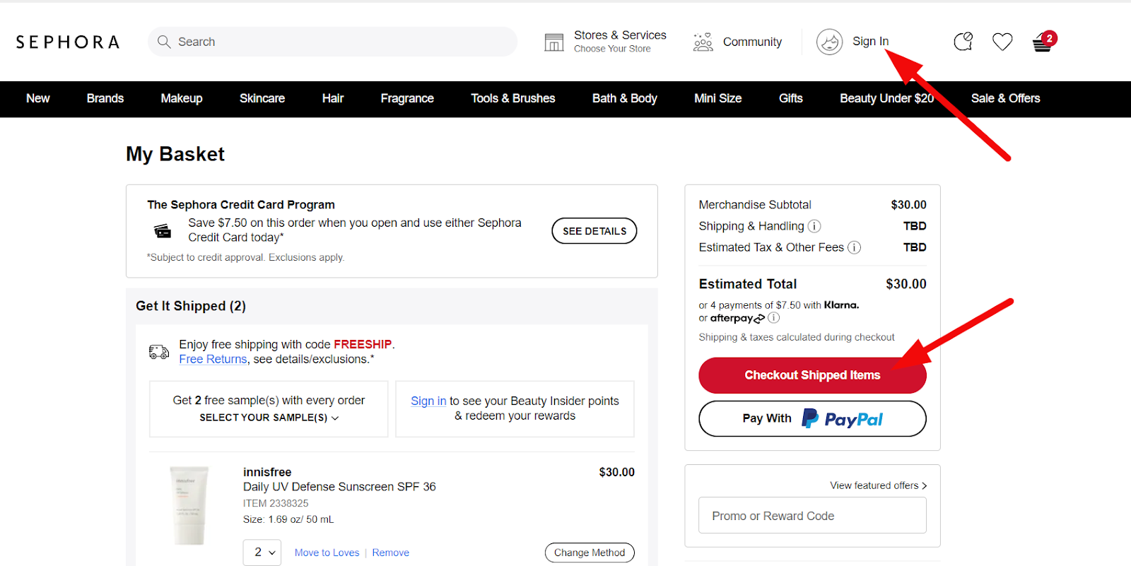1131x566 pixels.
Task: Open the basket icon with 2 items
Action: [x=1043, y=42]
